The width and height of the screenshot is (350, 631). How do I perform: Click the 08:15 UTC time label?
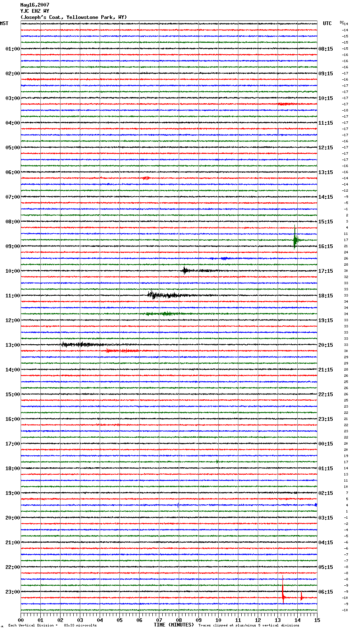point(326,49)
